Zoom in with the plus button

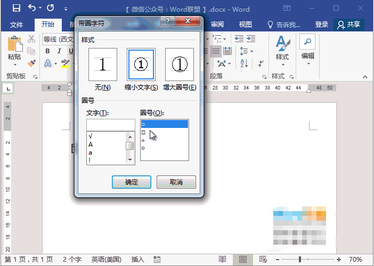339,259
